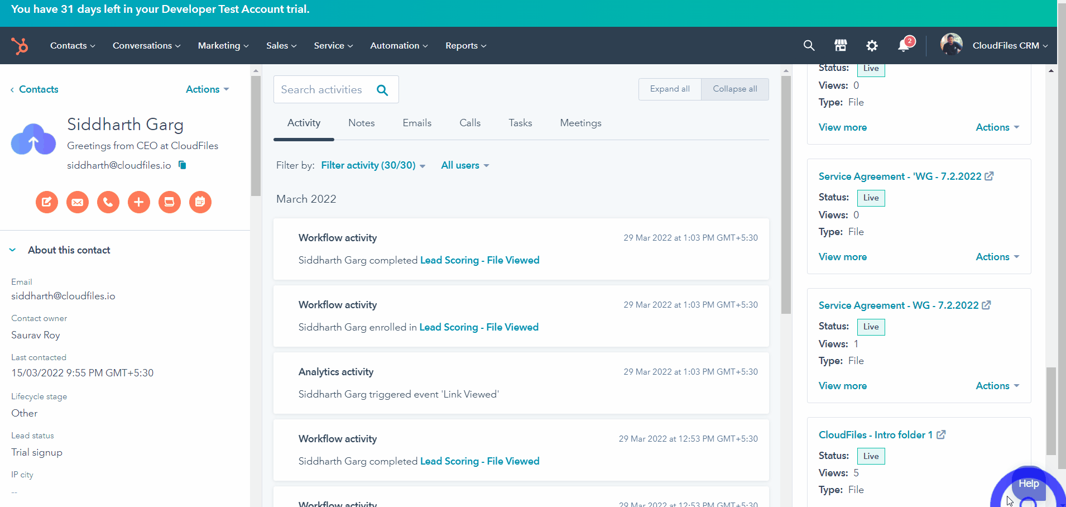Switch to the Meetings tab
This screenshot has width=1066, height=507.
click(581, 123)
